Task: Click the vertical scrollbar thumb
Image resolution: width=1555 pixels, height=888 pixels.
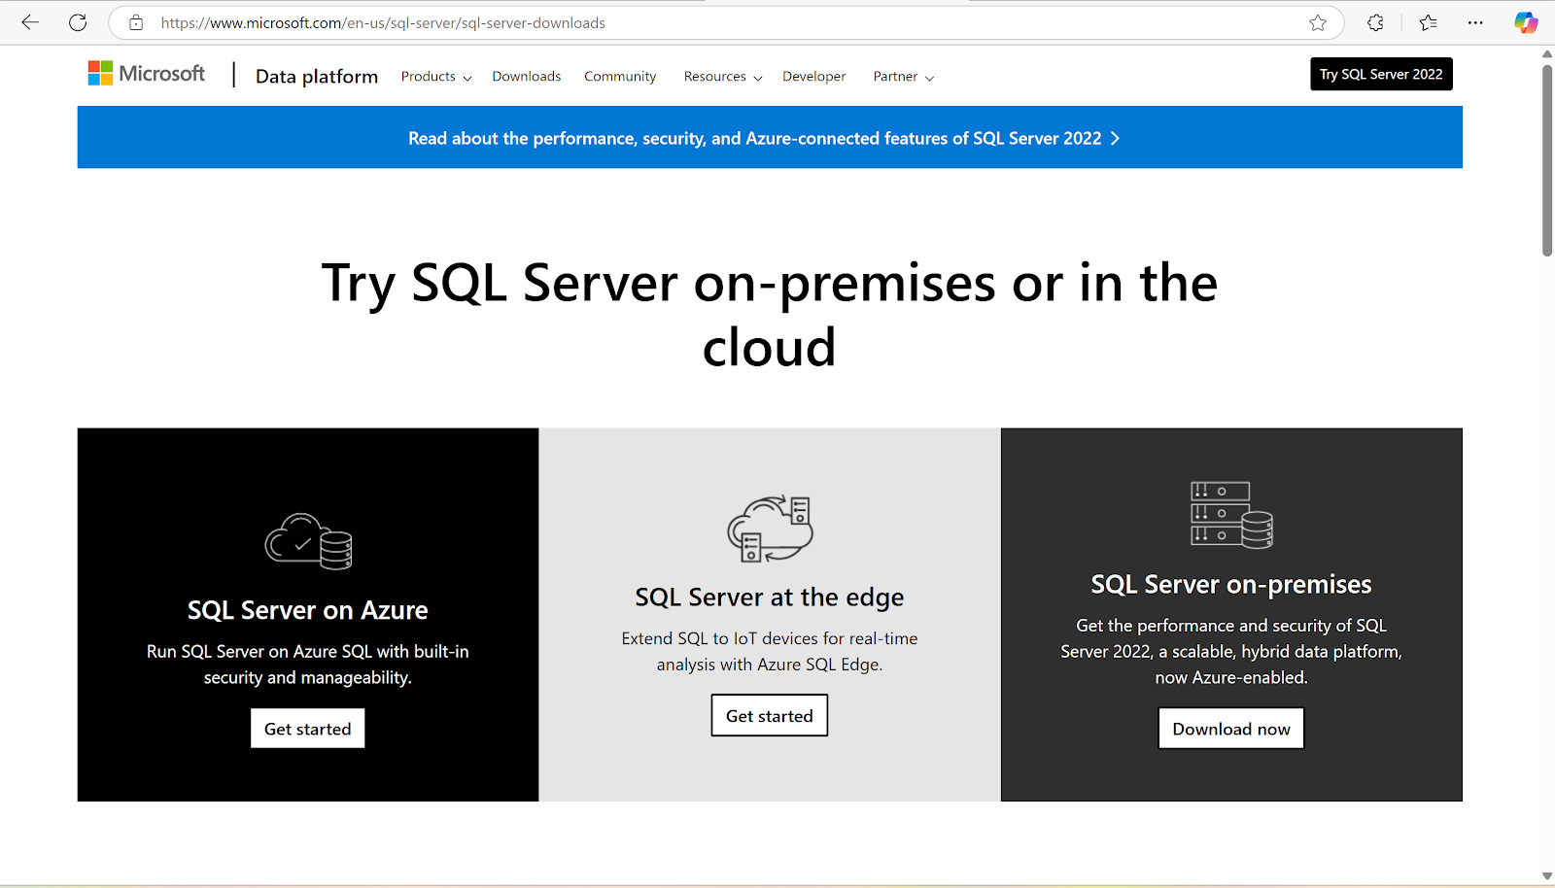Action: click(1547, 160)
